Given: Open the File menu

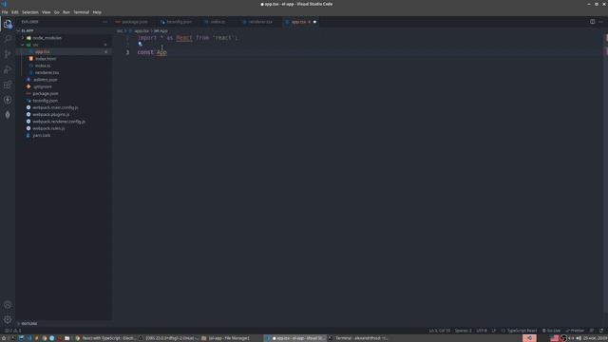Looking at the screenshot, I should tap(5, 12).
